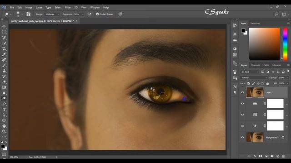291x163 pixels.
Task: Select the Move tool
Action: coord(4,27)
